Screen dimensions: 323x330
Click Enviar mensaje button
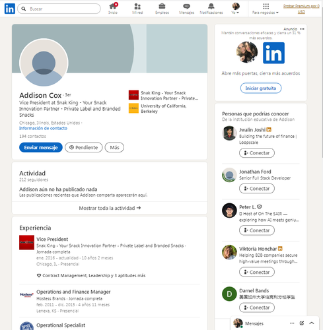(41, 147)
